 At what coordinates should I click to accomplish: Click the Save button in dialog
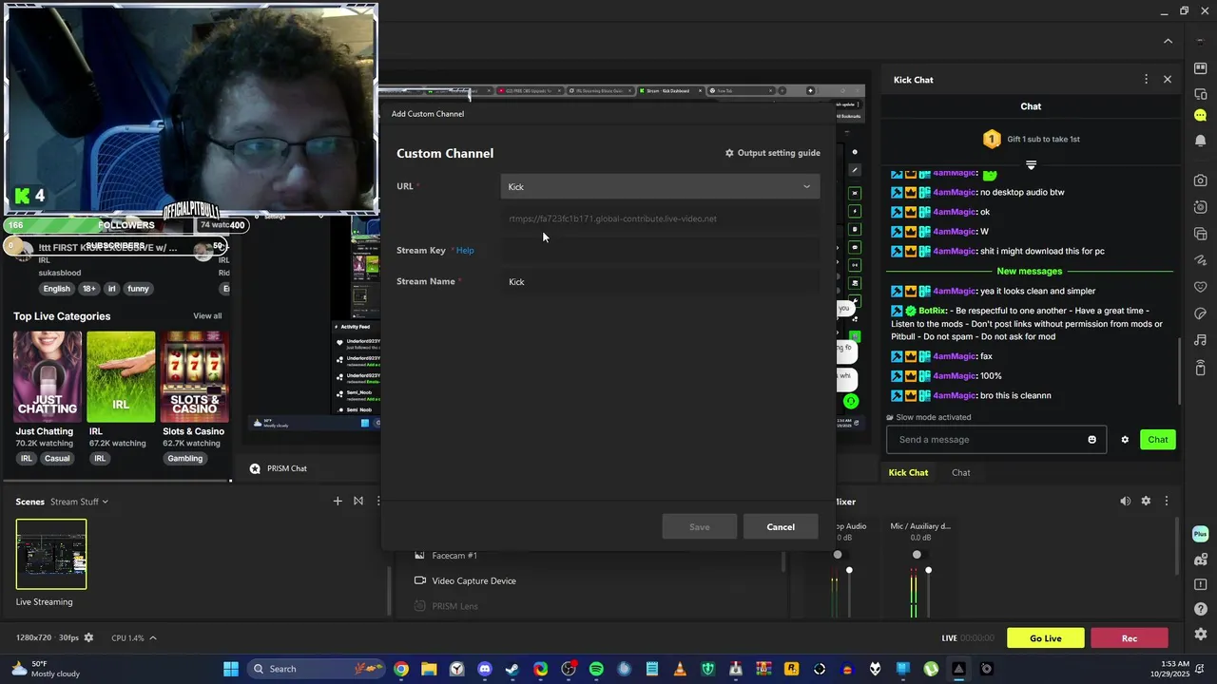[700, 527]
